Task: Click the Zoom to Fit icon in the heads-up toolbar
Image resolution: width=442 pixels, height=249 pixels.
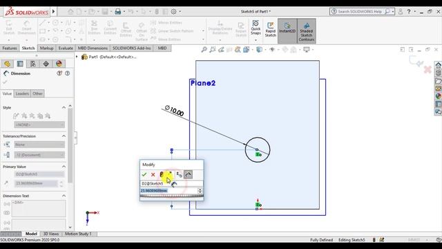Action: tap(204, 50)
